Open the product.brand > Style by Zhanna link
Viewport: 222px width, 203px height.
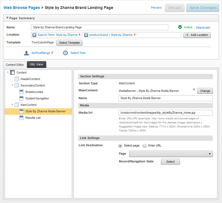coord(111,35)
